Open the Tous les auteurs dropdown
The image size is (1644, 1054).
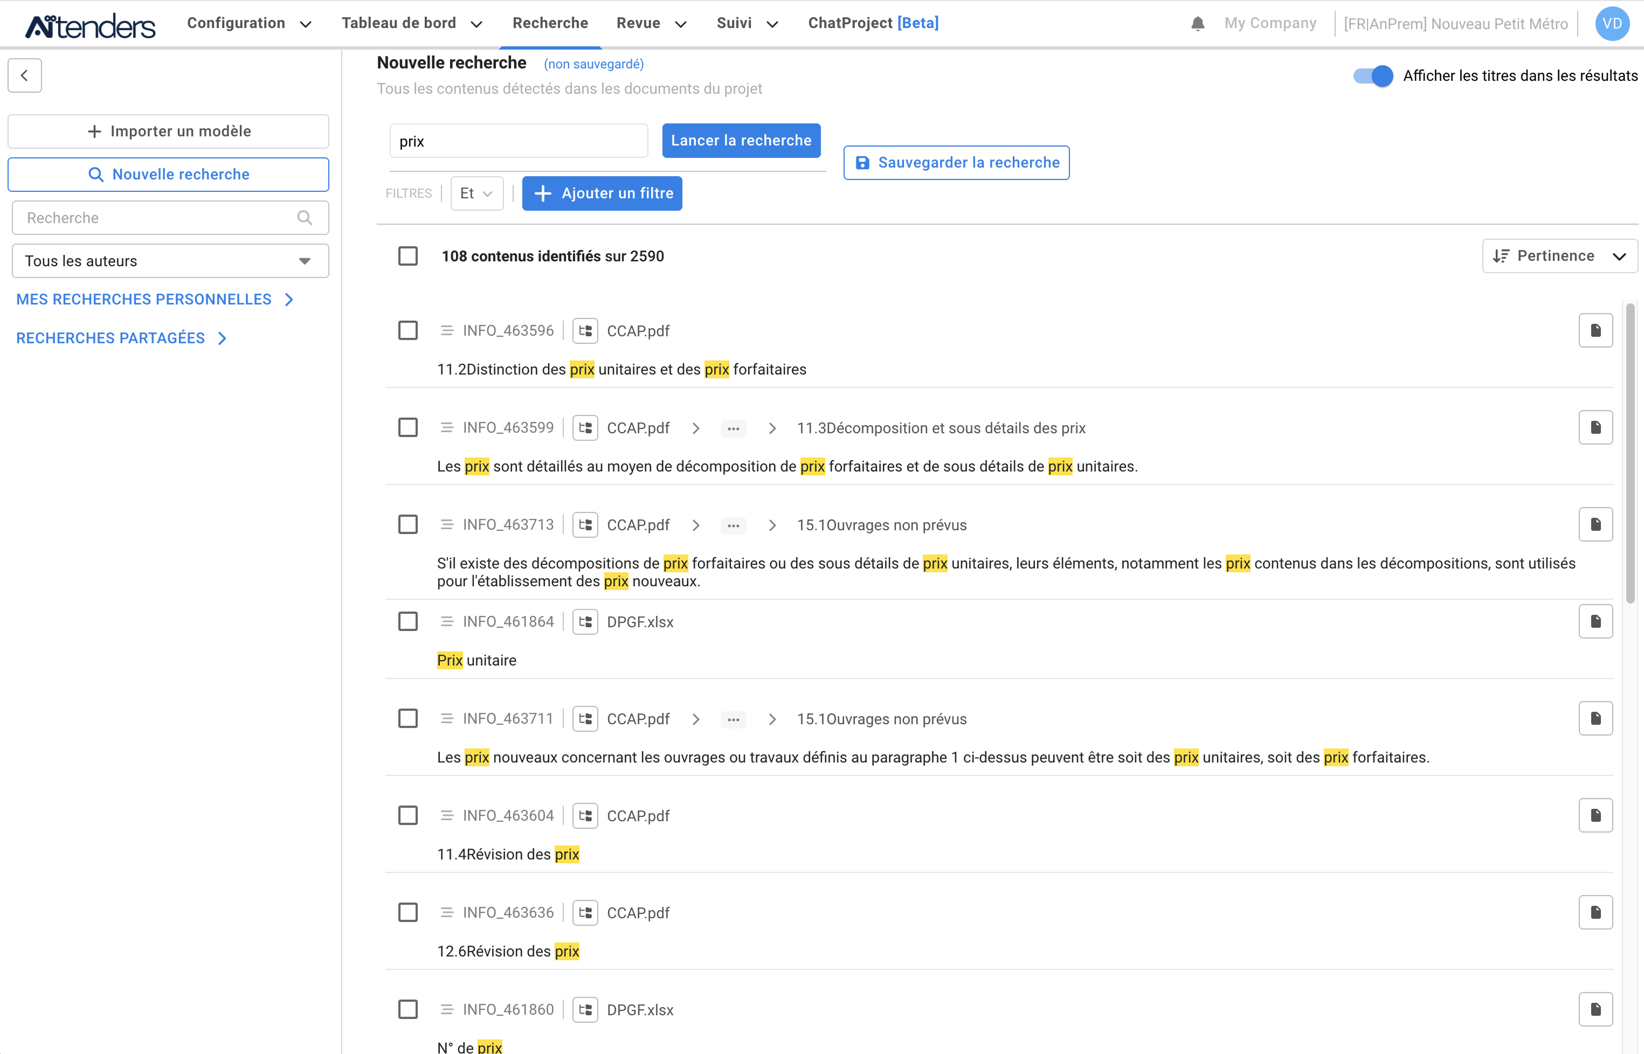(170, 261)
